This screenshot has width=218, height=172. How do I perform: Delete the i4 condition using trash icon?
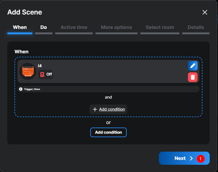coord(192,77)
